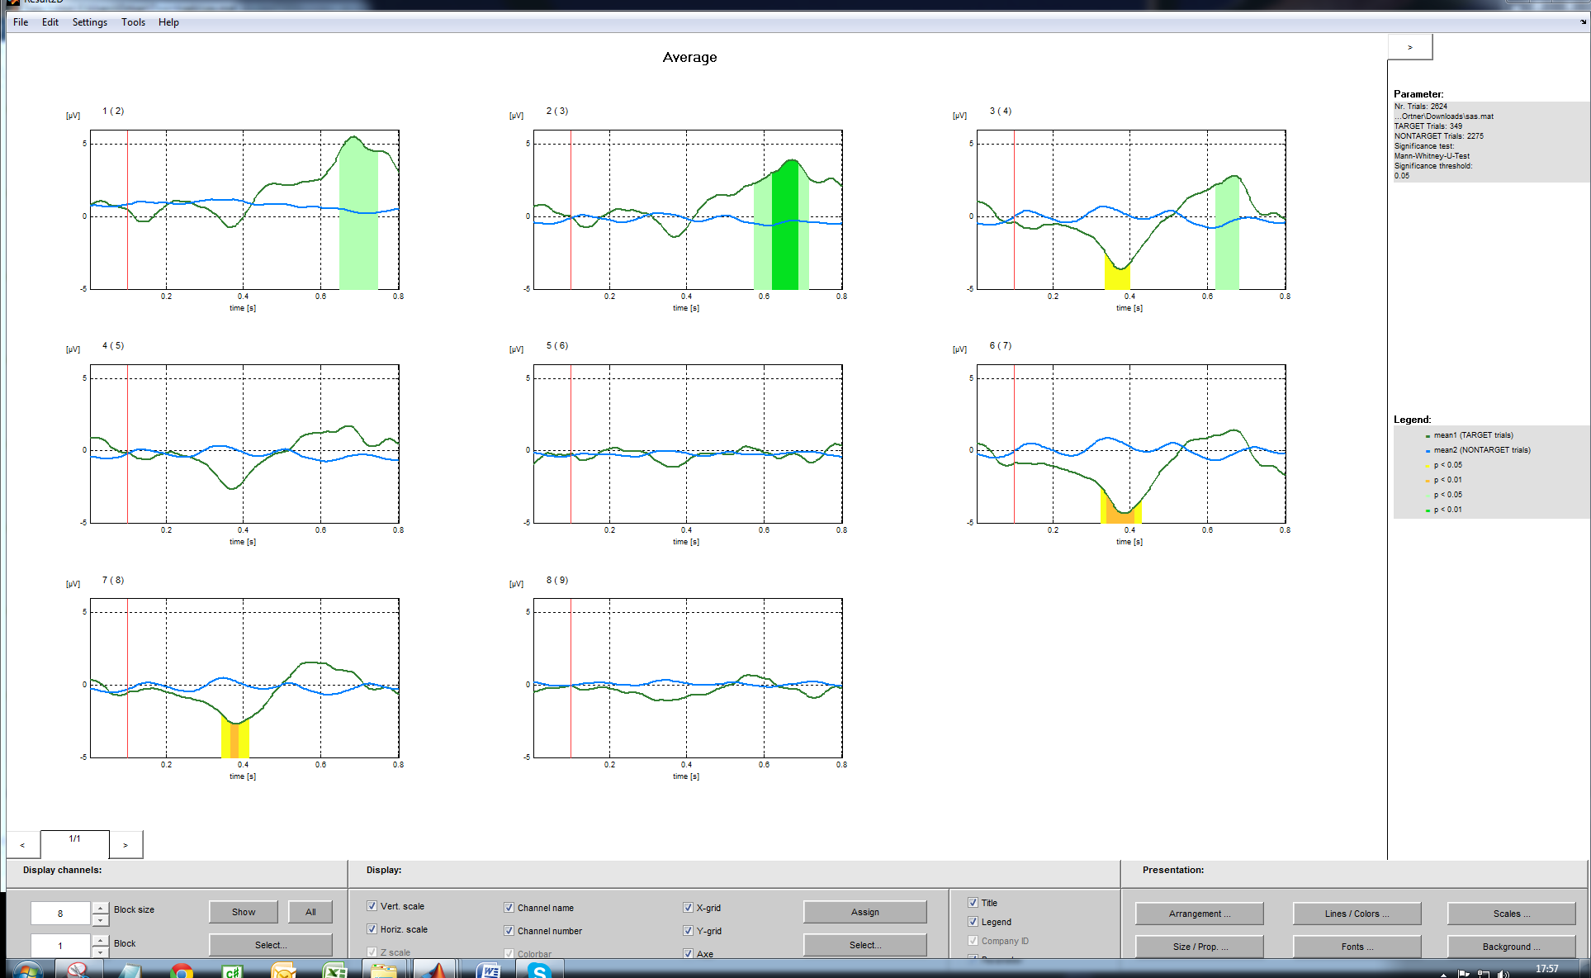This screenshot has height=978, width=1591.
Task: Open Fonts ... dialog
Action: (x=1357, y=947)
